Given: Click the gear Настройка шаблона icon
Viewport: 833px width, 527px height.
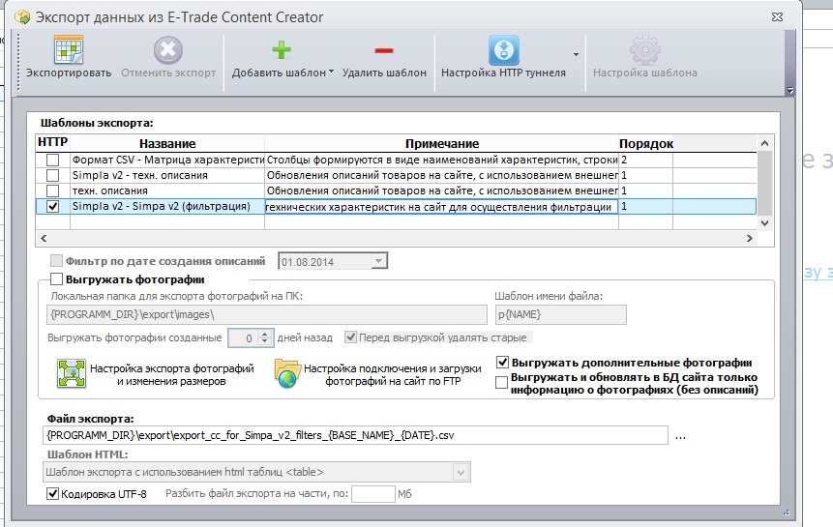Looking at the screenshot, I should (645, 50).
